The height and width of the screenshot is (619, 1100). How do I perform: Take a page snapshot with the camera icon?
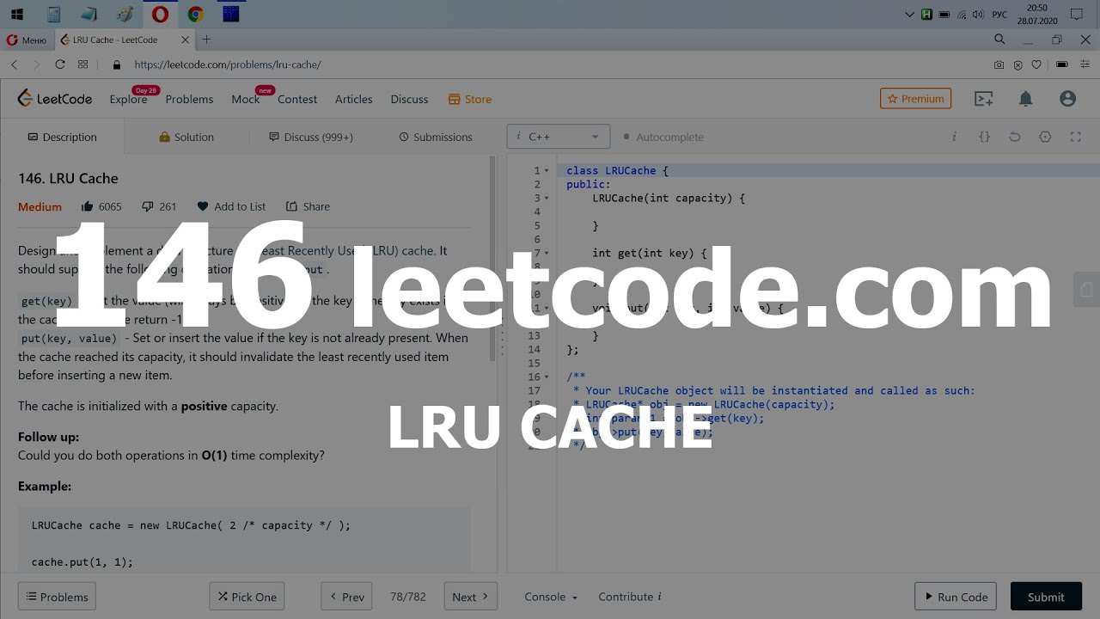tap(999, 64)
